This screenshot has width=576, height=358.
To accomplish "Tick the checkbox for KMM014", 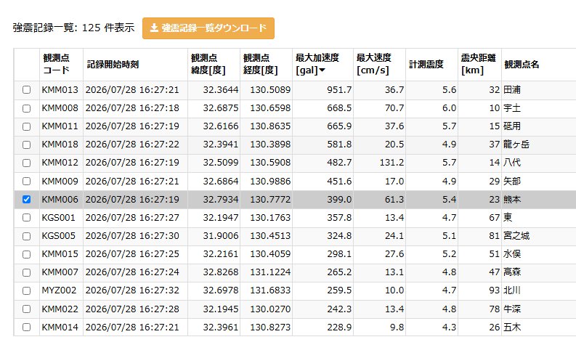I will 26,328.
